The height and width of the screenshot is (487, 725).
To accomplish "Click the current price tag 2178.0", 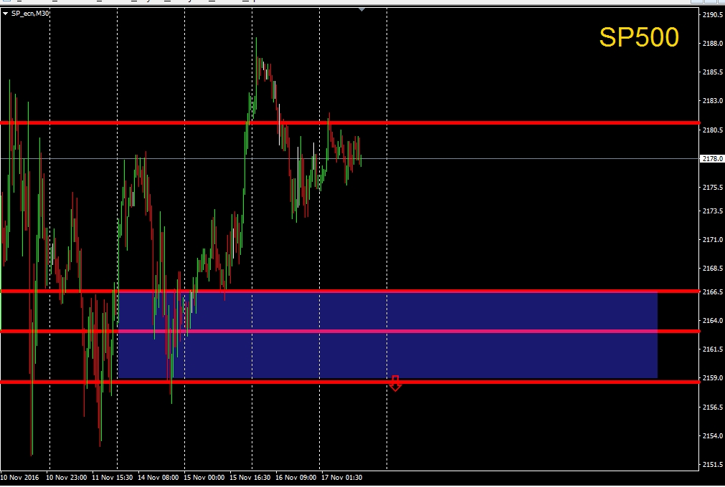I will [x=713, y=158].
